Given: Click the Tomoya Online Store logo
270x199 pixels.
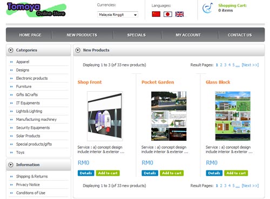Looking at the screenshot, I should pos(36,10).
